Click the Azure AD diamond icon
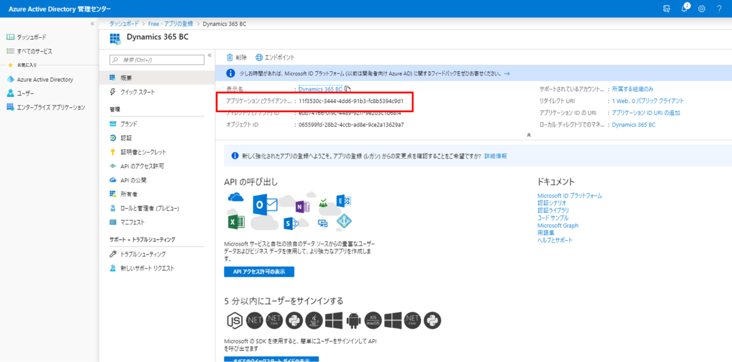The width and height of the screenshot is (732, 362). coord(345,222)
